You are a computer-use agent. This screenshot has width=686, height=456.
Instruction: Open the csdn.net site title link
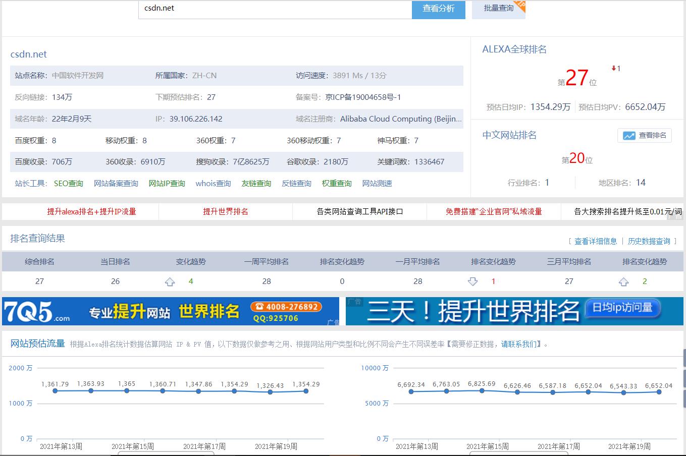point(29,54)
